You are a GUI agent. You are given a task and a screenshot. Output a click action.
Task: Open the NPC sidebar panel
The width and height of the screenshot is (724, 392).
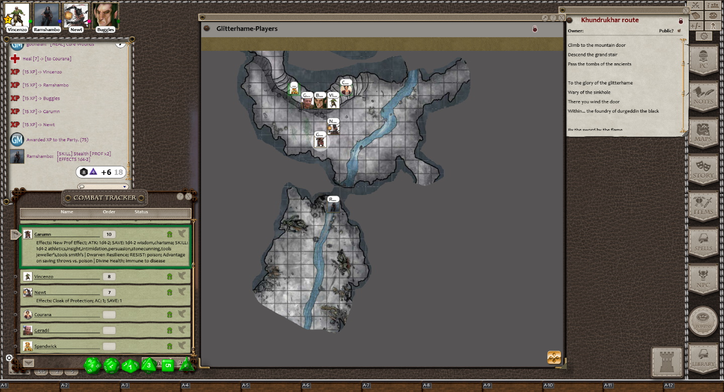coord(703,279)
